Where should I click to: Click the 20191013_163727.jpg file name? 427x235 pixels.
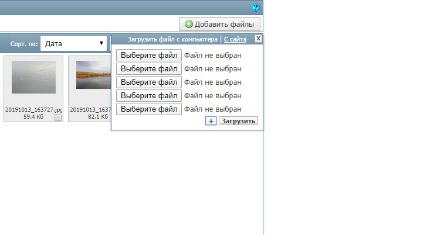[x=33, y=110]
